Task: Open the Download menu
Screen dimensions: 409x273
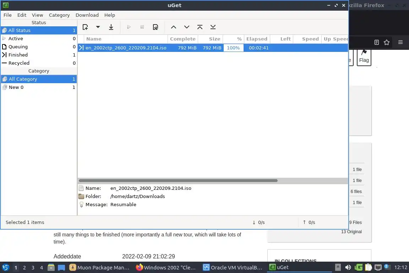Action: point(87,15)
